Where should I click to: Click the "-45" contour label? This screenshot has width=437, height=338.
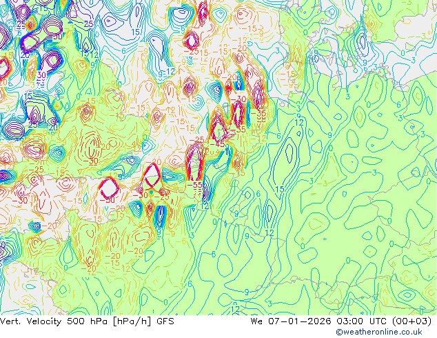pyautogui.click(x=217, y=144)
